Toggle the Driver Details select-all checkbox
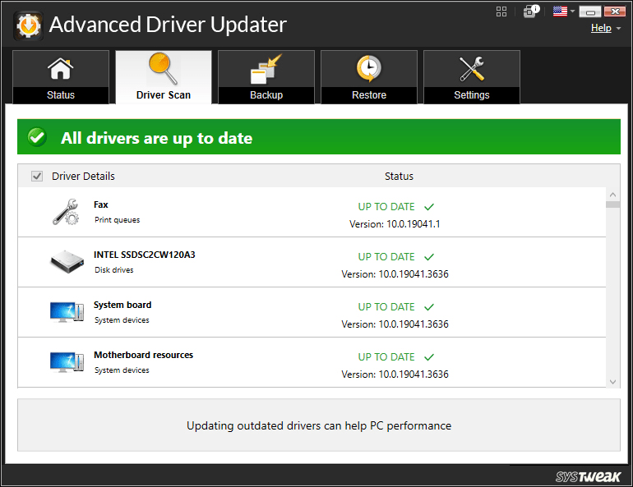633x487 pixels. (37, 176)
